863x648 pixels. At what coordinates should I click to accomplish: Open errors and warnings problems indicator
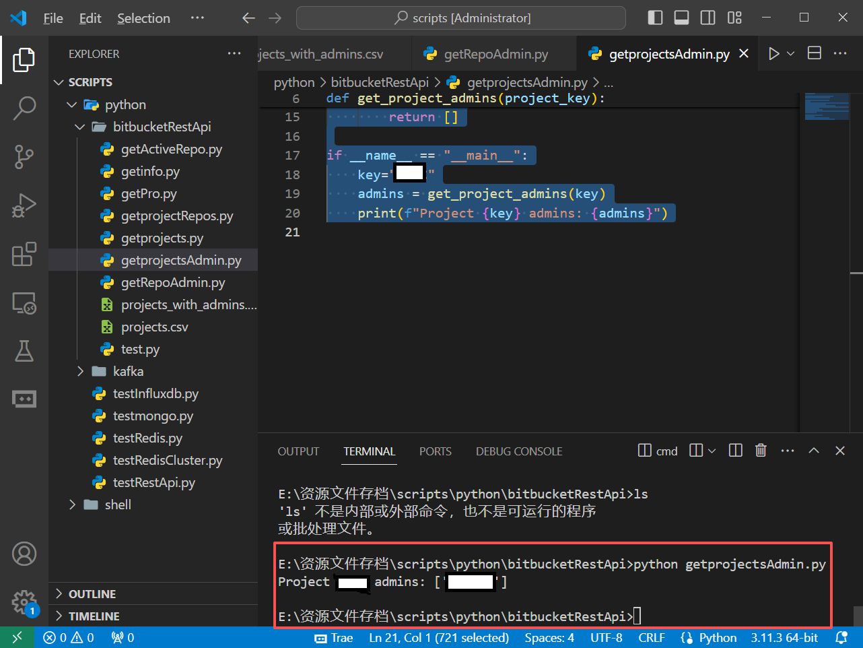[x=69, y=637]
